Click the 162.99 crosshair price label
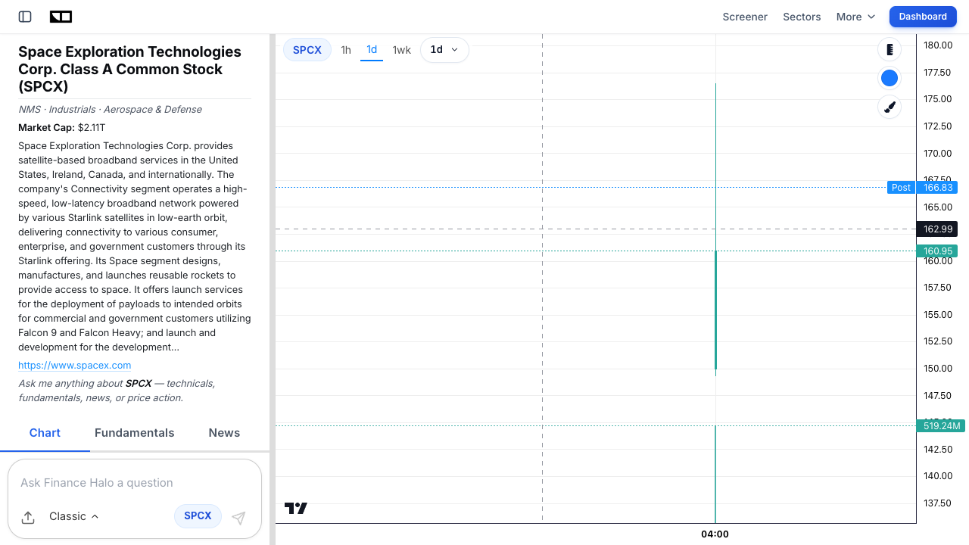969x545 pixels. pos(937,229)
